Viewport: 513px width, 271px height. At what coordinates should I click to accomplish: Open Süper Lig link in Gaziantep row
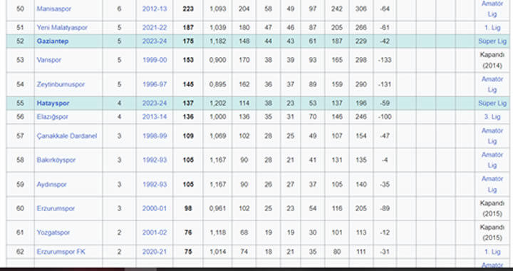tap(492, 41)
